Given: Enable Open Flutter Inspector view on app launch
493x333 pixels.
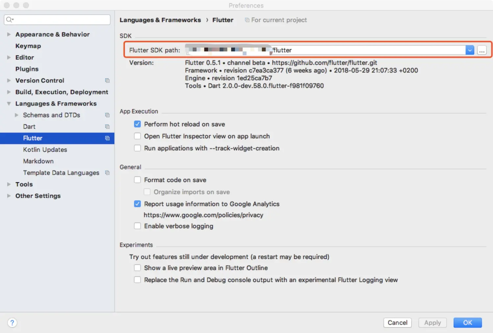Looking at the screenshot, I should [x=137, y=136].
